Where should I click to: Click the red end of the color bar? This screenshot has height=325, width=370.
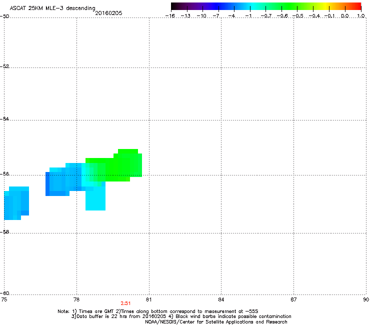(x=357, y=6)
